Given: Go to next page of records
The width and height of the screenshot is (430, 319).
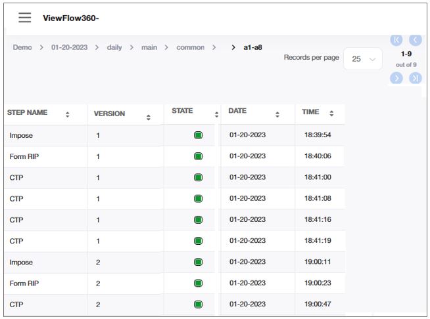Looking at the screenshot, I should pos(396,78).
